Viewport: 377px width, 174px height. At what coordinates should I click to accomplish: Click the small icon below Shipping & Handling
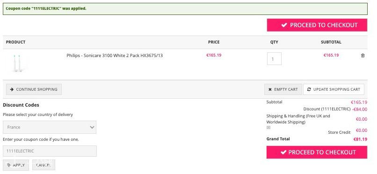click(x=268, y=128)
